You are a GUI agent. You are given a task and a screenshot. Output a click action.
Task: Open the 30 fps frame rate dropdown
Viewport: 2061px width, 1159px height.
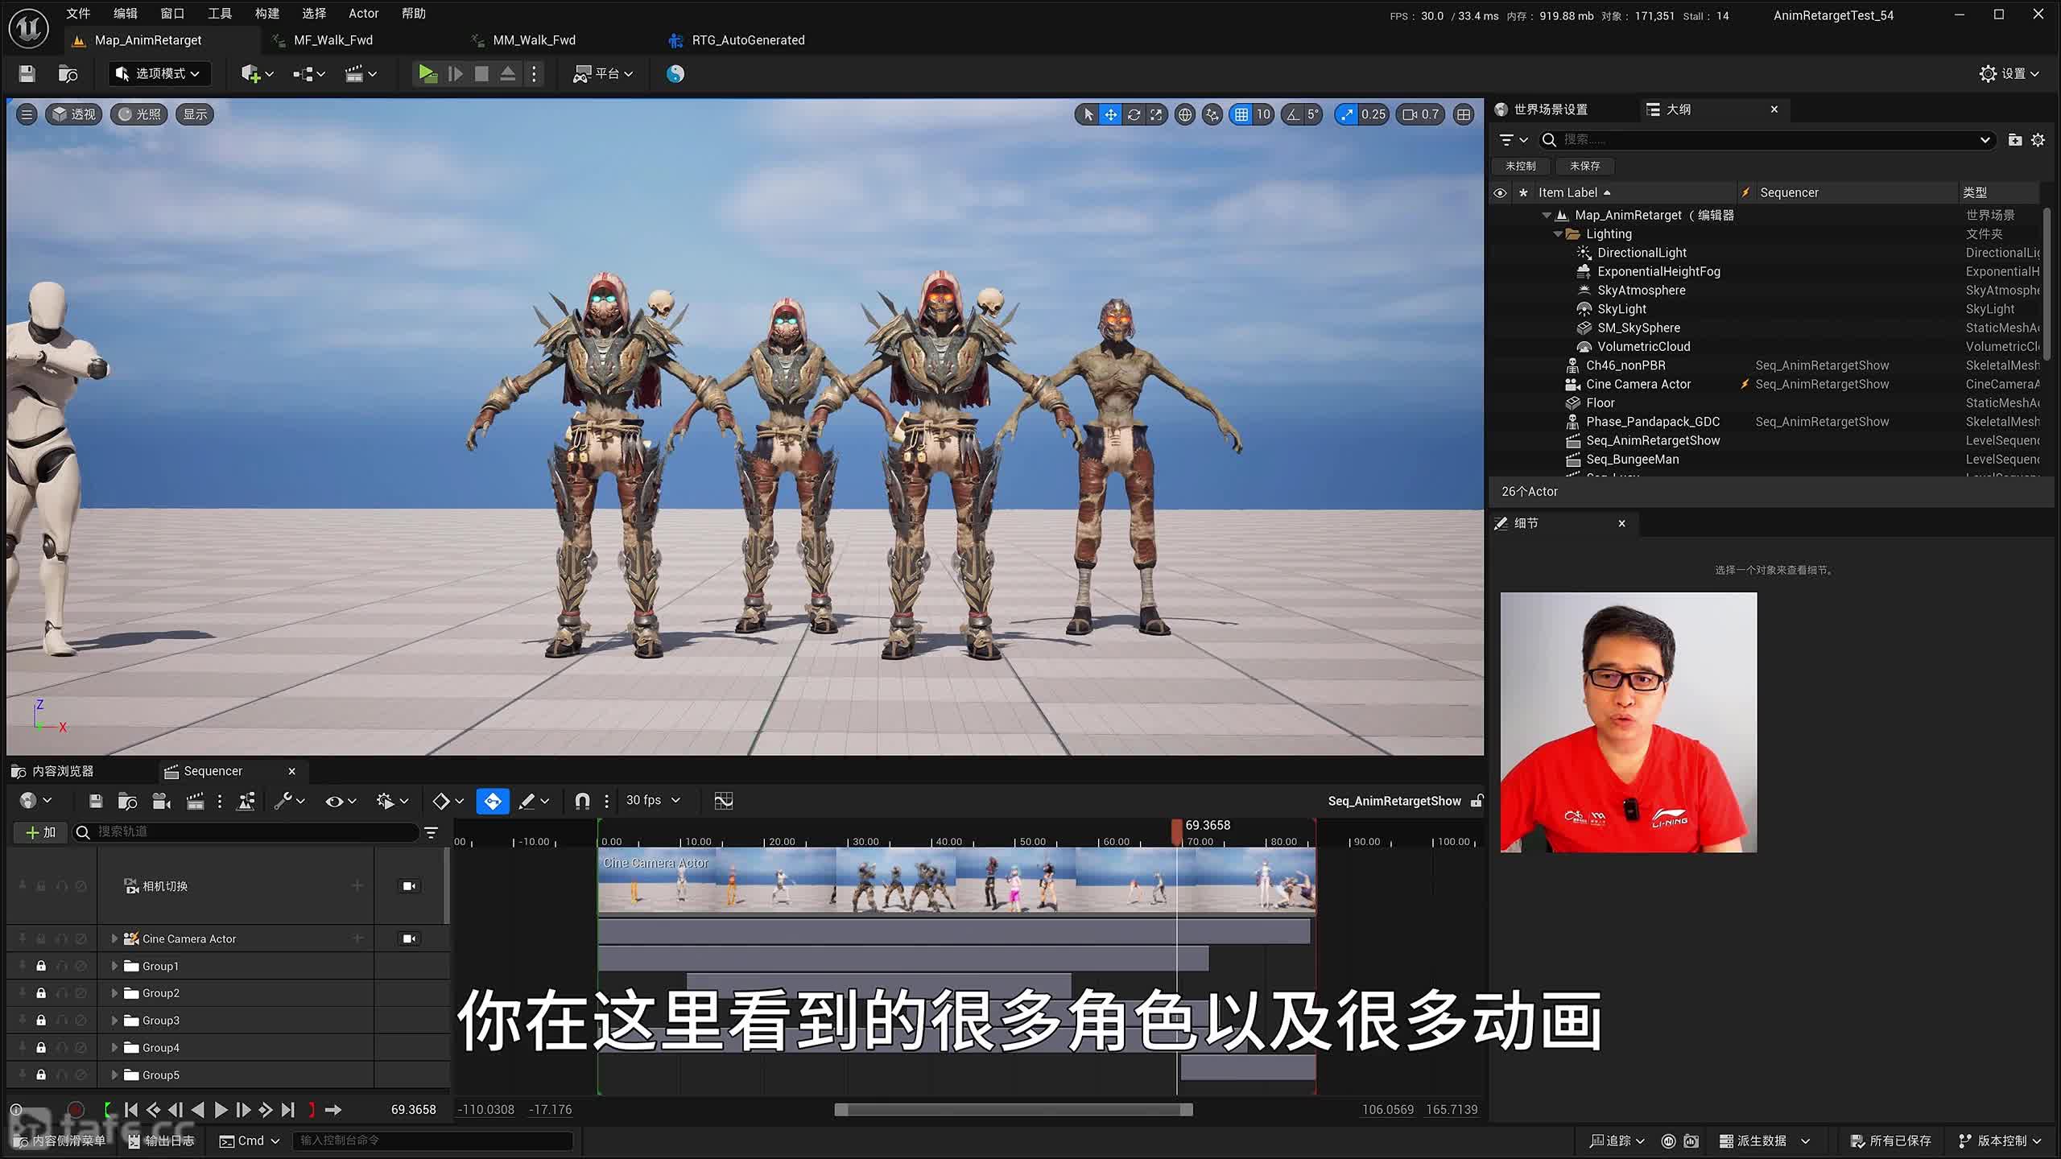tap(653, 800)
